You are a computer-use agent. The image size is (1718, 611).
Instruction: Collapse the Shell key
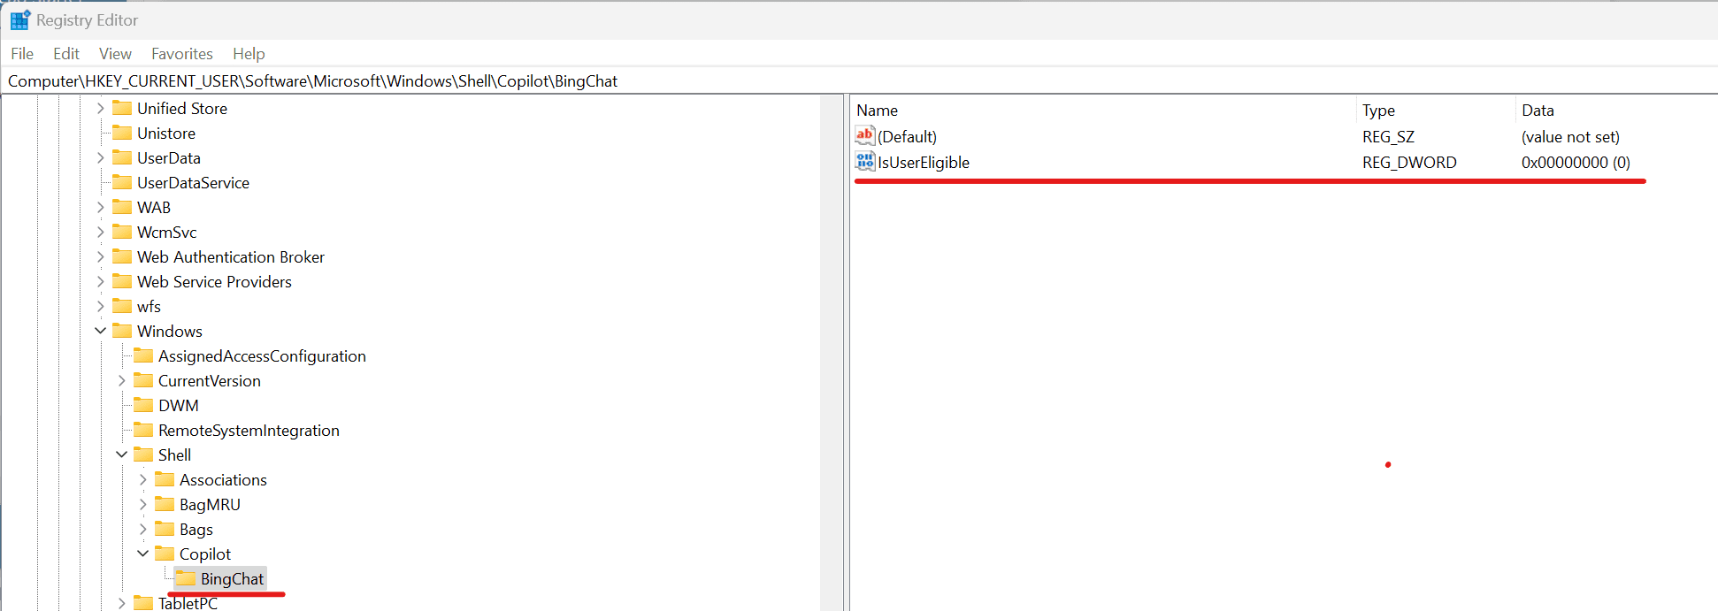pos(121,455)
